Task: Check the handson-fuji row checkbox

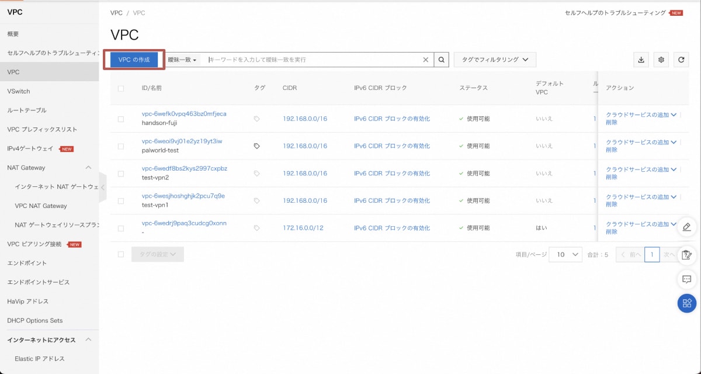Action: point(121,119)
